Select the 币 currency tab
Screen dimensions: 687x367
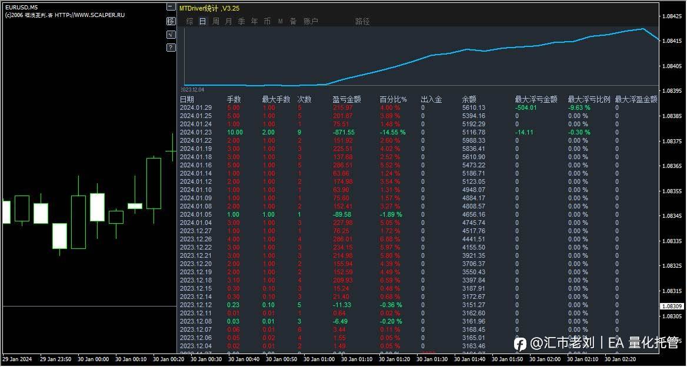[x=267, y=21]
